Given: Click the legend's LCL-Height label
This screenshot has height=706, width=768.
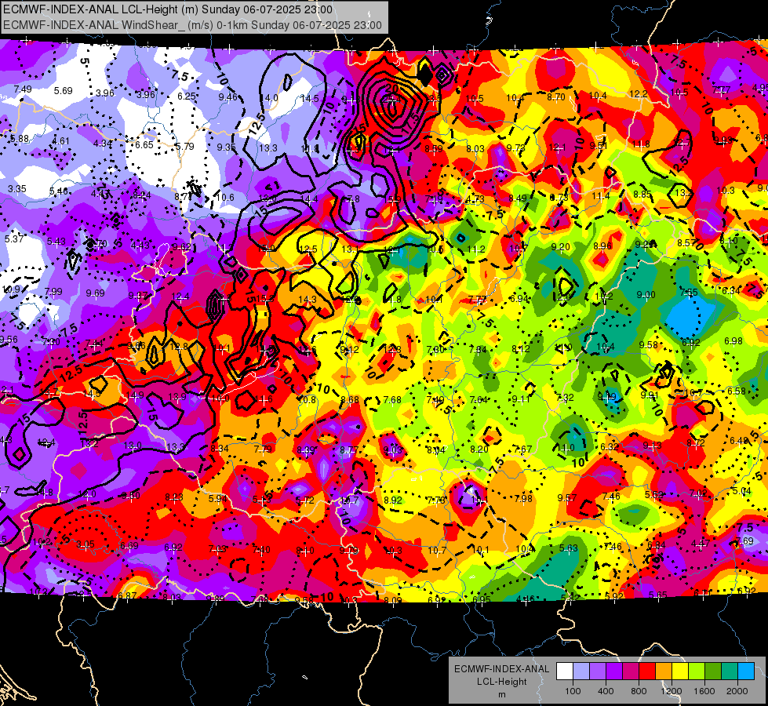Looking at the screenshot, I should (501, 682).
